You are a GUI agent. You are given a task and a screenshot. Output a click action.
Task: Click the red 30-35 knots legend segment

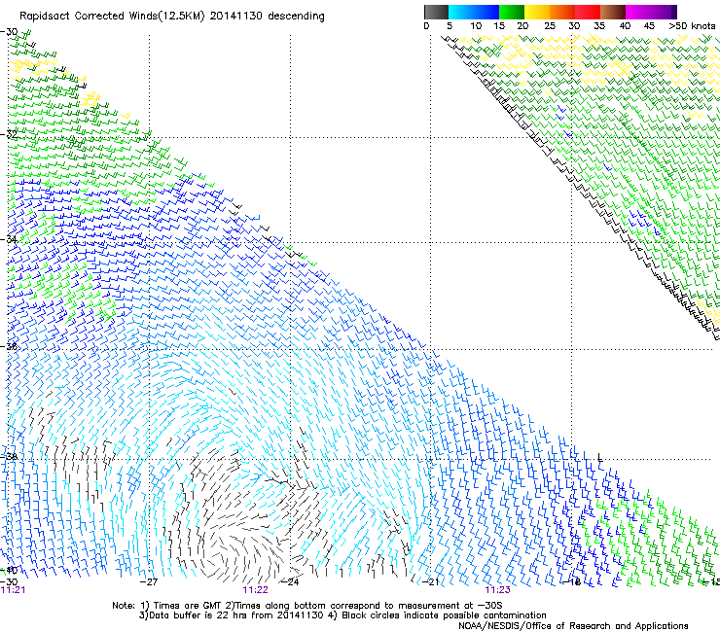coord(588,12)
